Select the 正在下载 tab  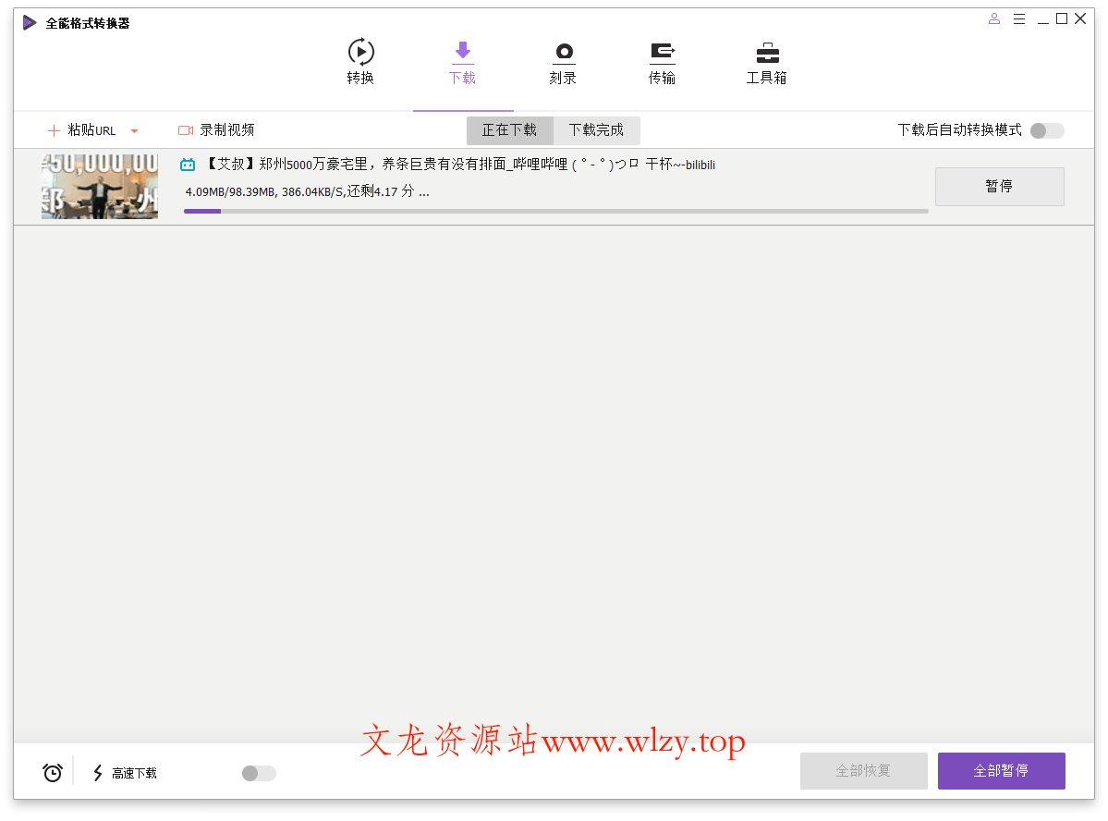click(x=509, y=130)
